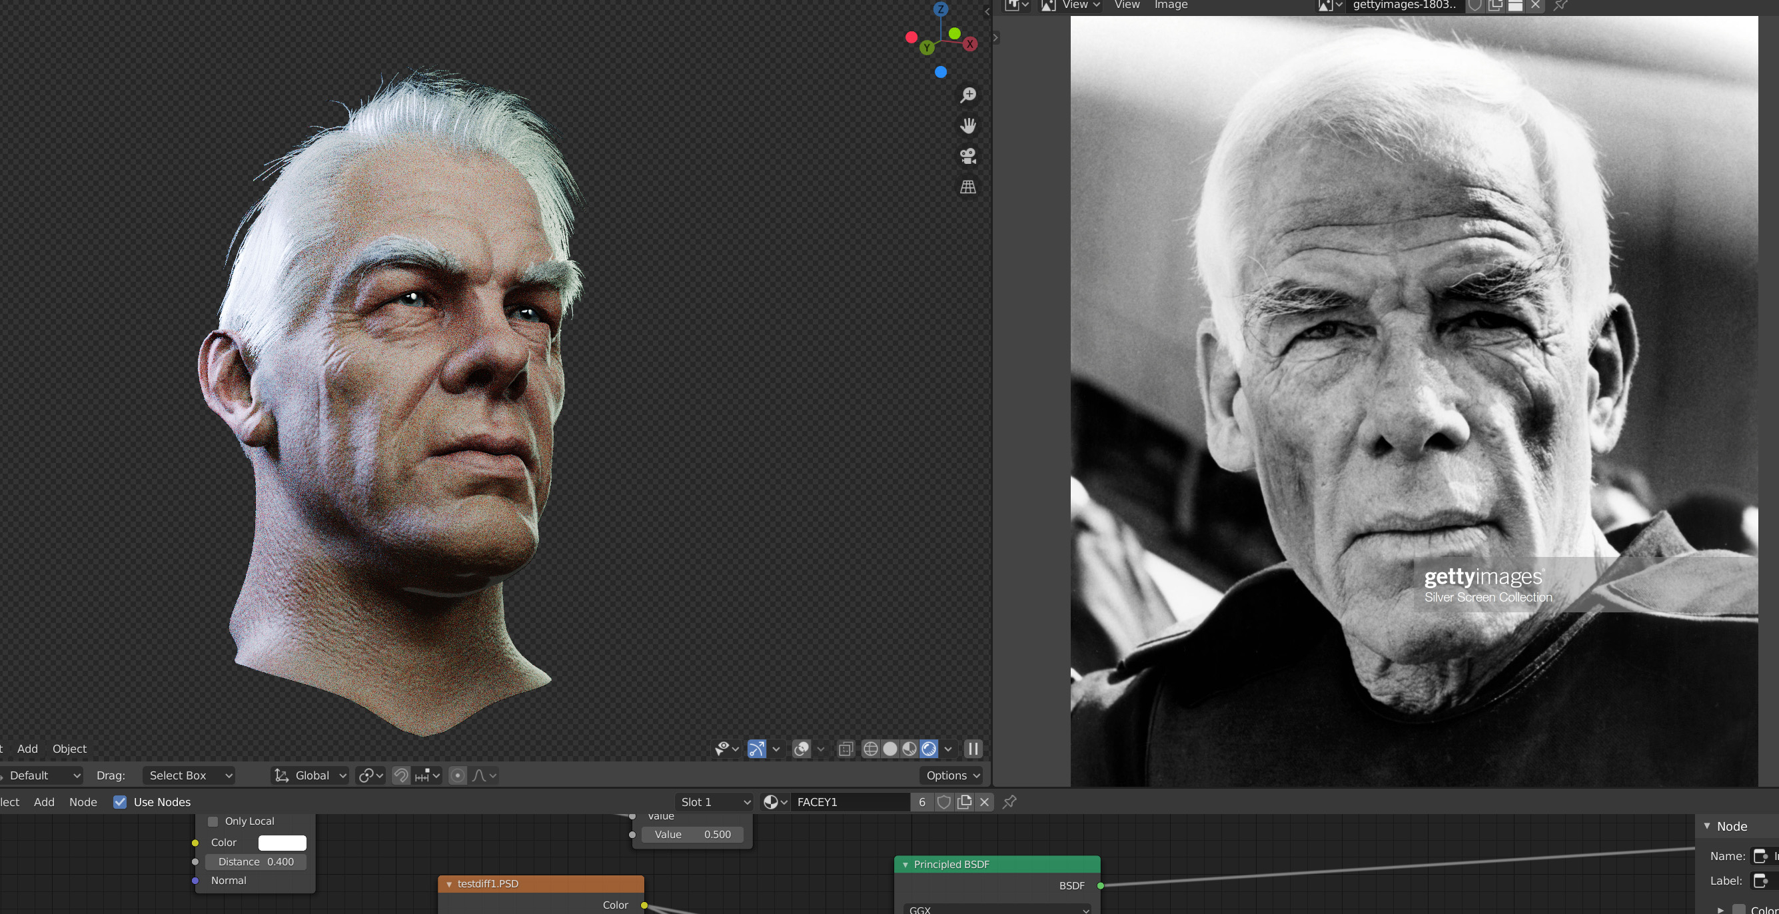Adjust the Distance 0.400 slider field

256,862
